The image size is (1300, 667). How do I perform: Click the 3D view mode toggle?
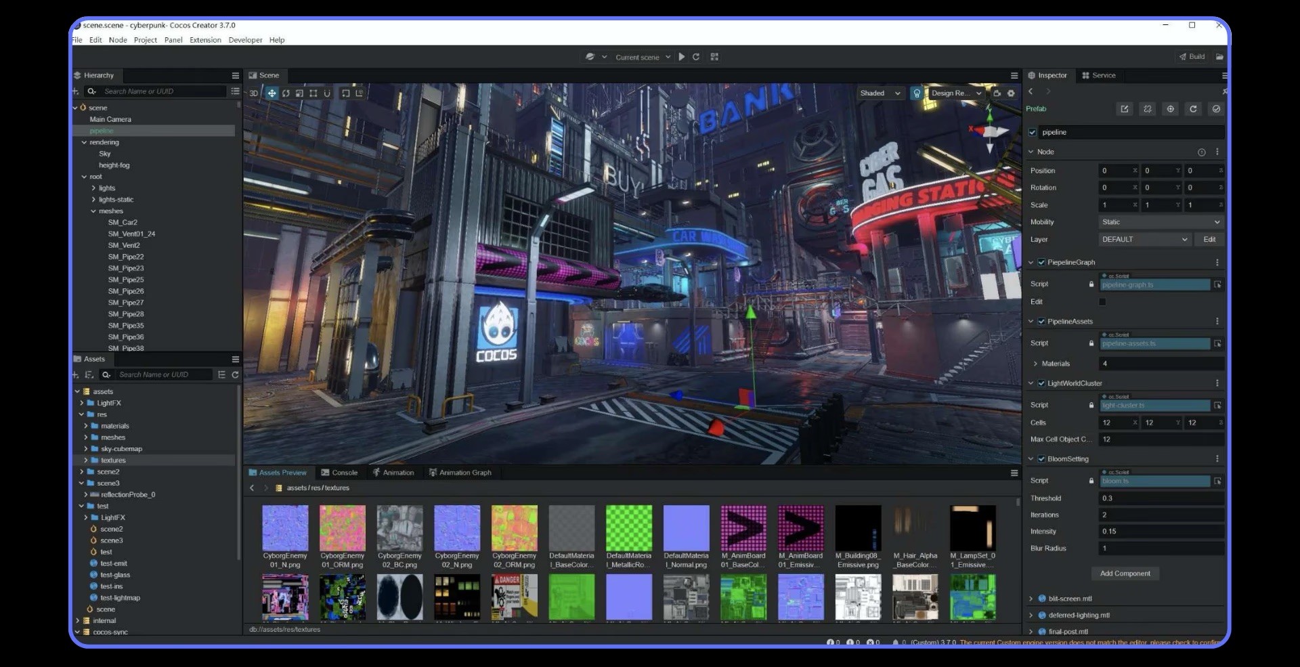254,93
